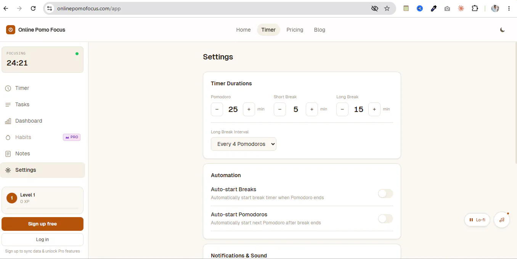This screenshot has width=517, height=259.
Task: Click the Notes document icon
Action: 8,154
